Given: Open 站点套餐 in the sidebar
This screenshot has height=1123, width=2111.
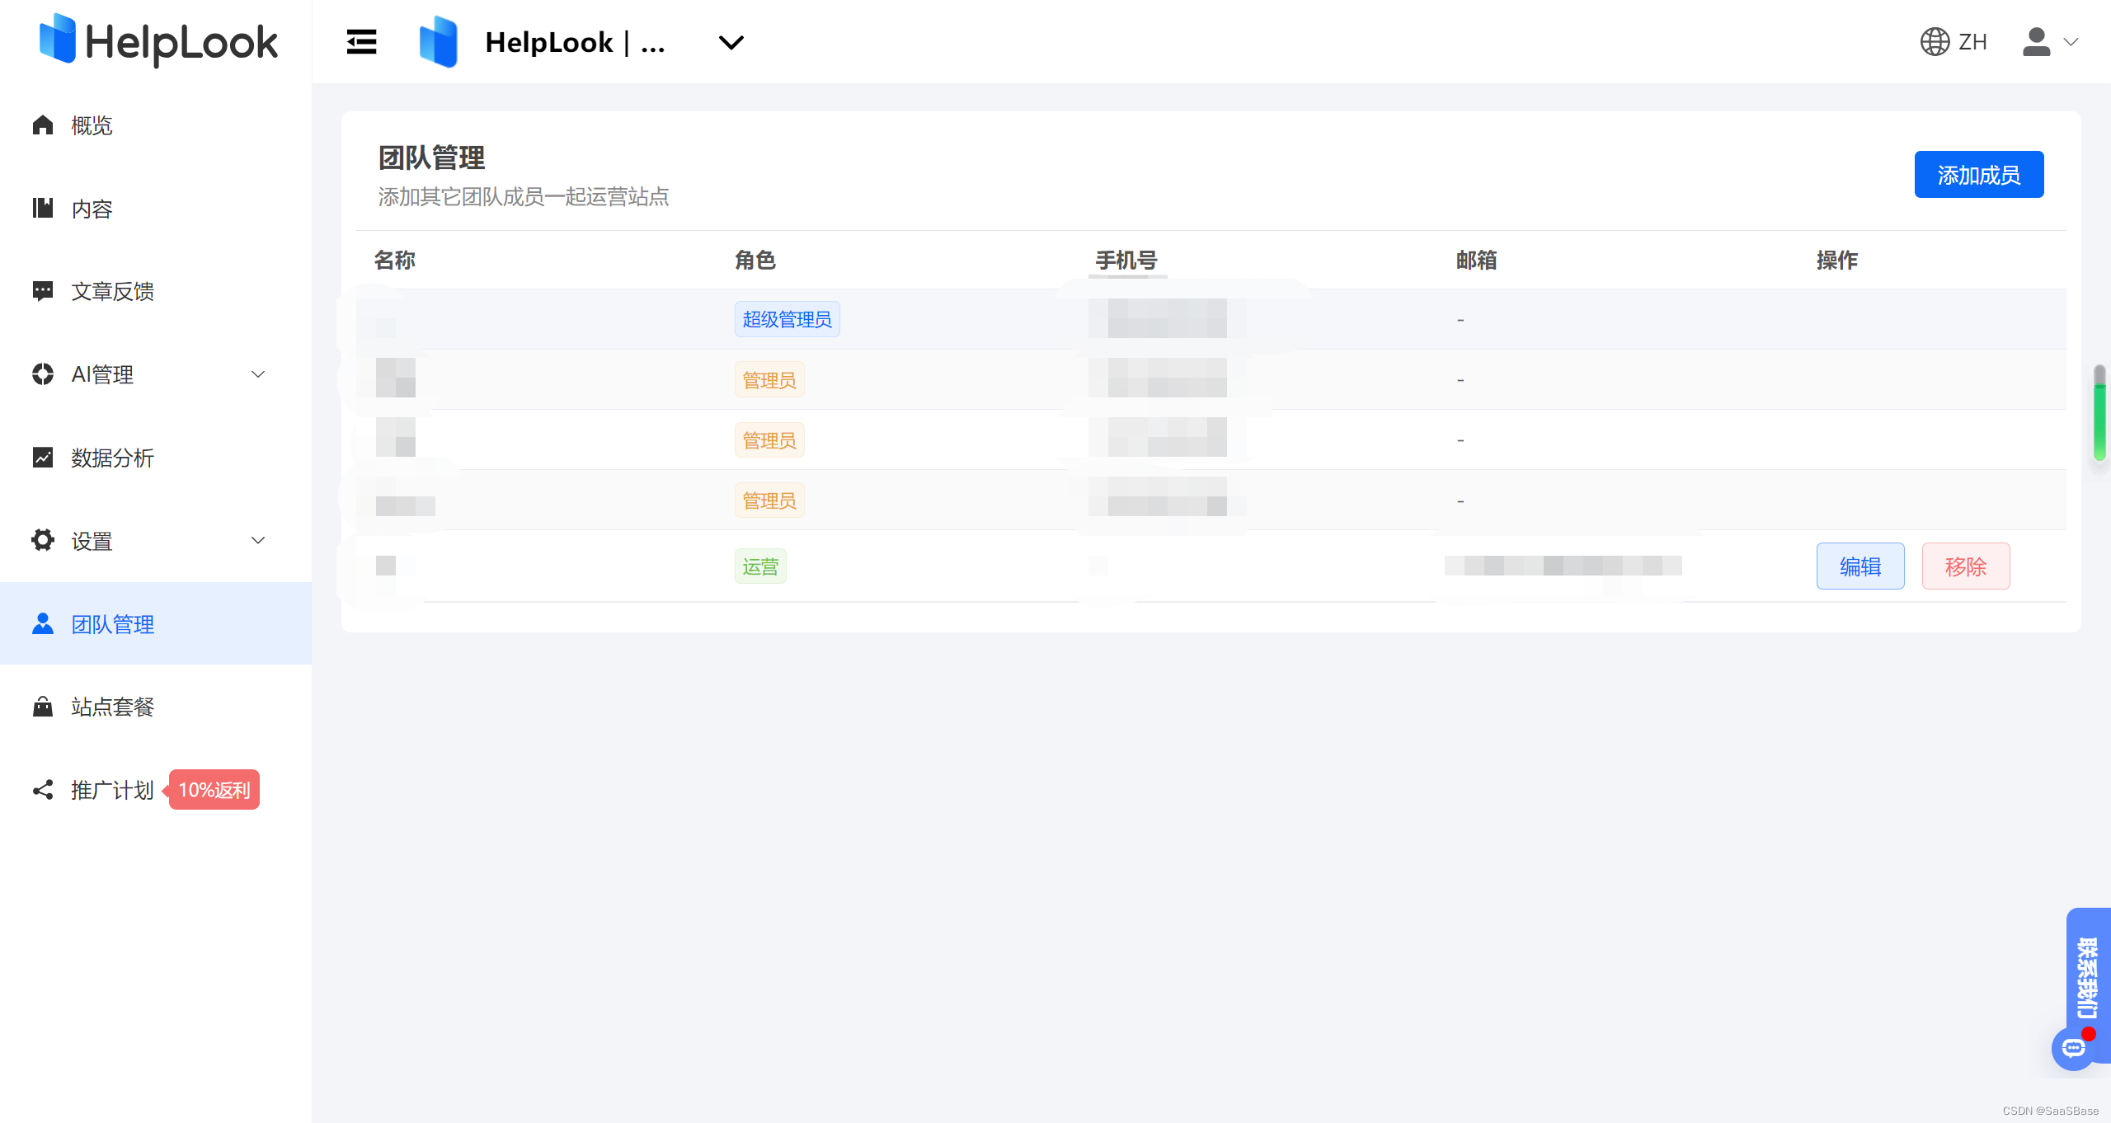Looking at the screenshot, I should click(113, 707).
